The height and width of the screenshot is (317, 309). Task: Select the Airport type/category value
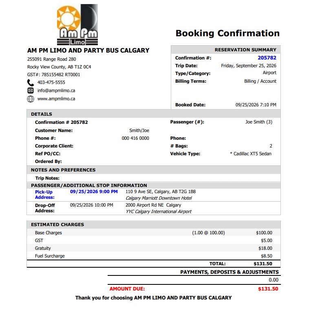click(x=269, y=73)
